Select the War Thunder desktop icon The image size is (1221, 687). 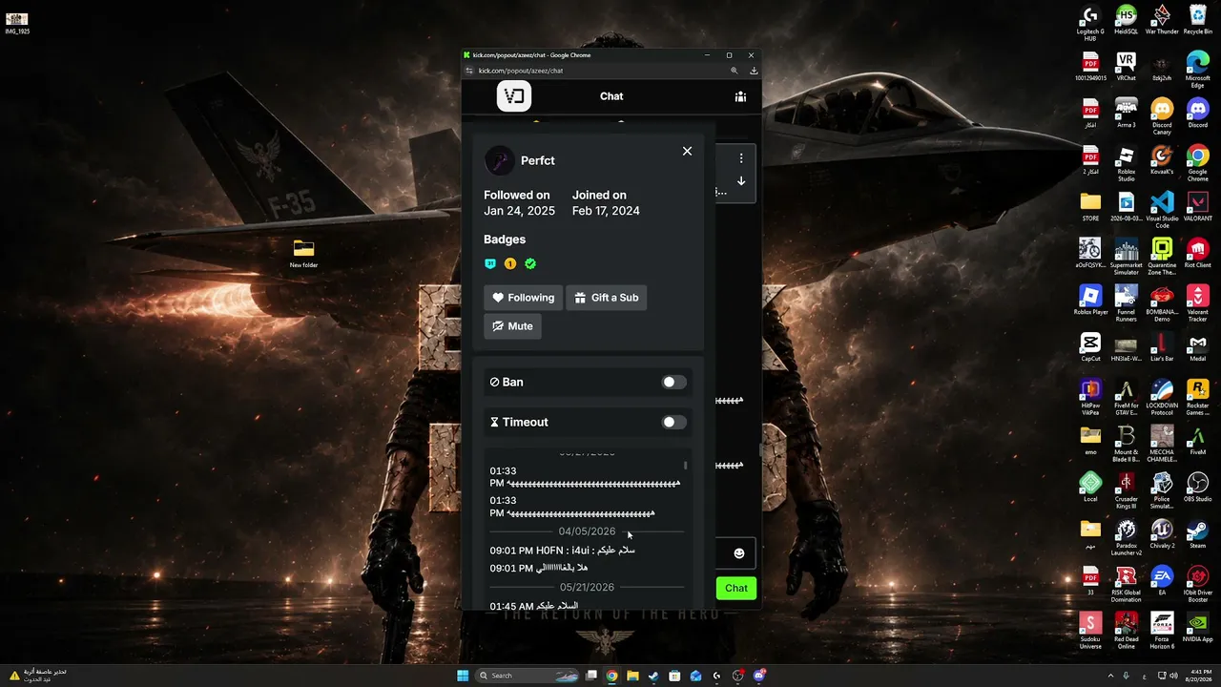click(x=1162, y=21)
